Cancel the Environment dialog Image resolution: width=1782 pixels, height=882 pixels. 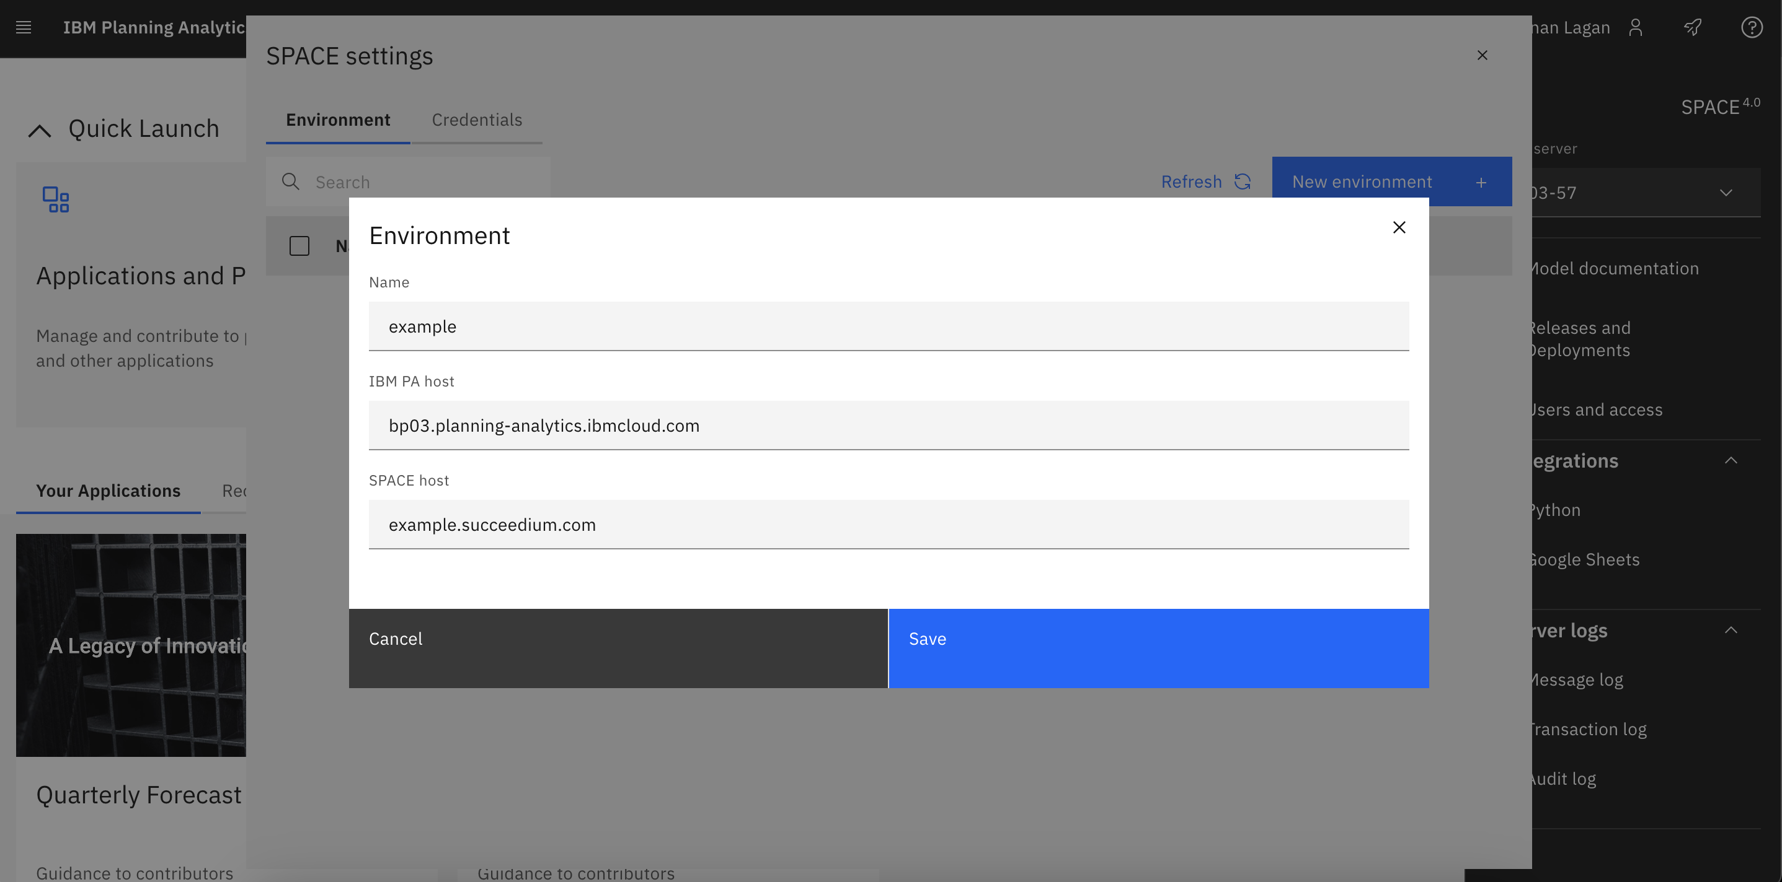click(618, 648)
